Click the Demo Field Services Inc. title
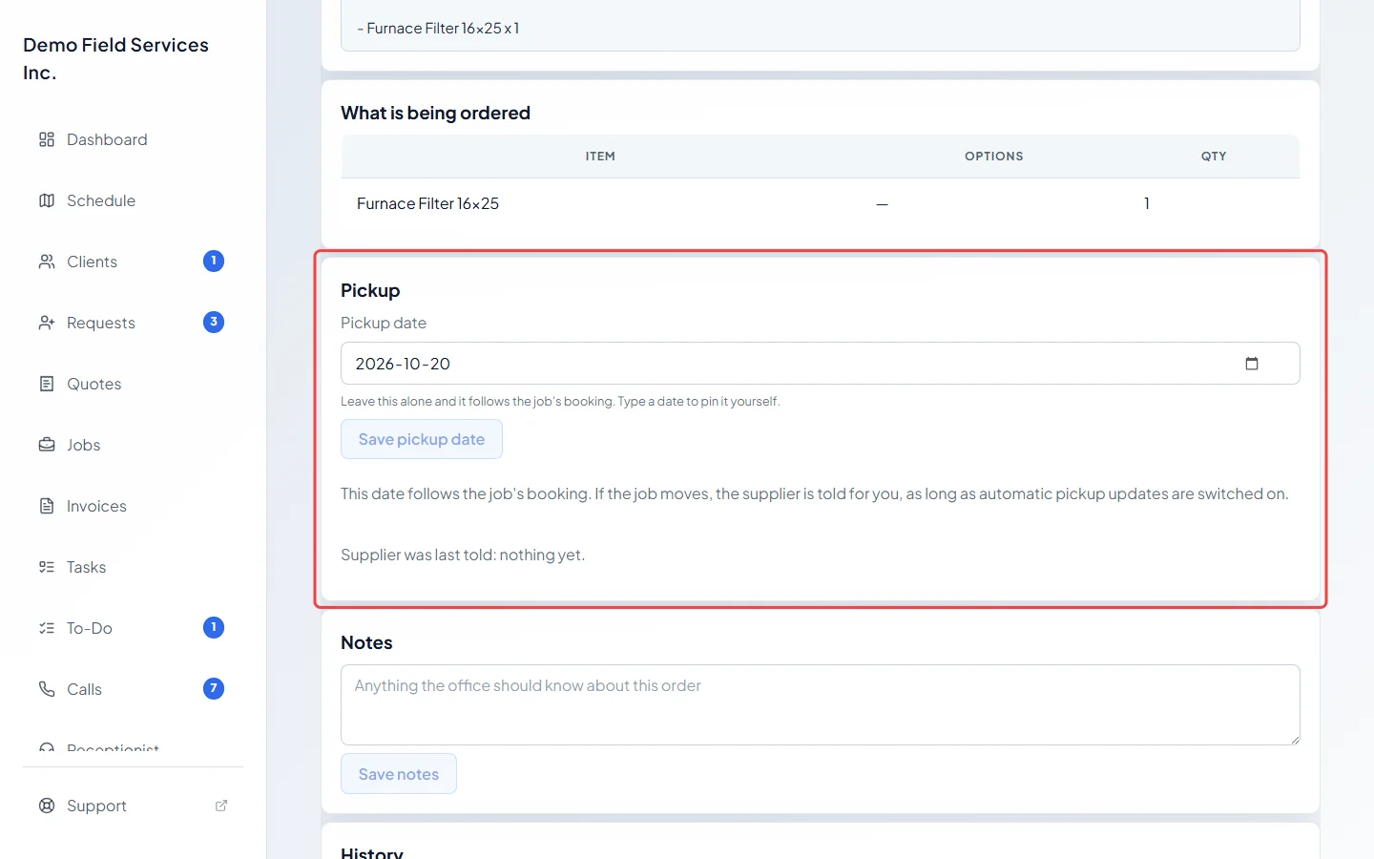This screenshot has height=859, width=1374. pyautogui.click(x=116, y=59)
